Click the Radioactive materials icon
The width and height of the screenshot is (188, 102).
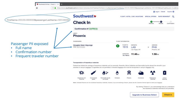(x=153, y=73)
